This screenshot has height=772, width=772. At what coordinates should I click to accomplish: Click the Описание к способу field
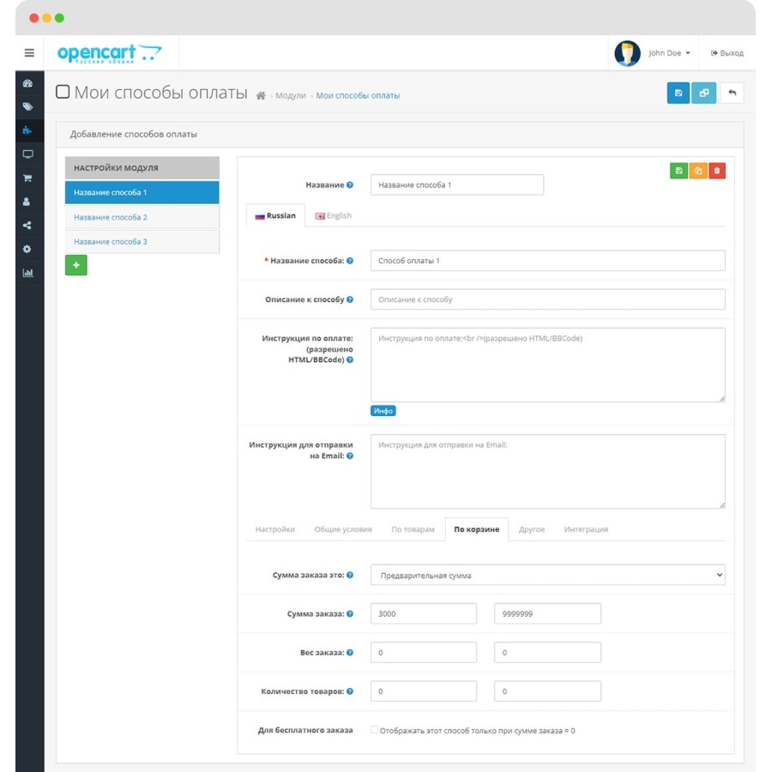click(x=547, y=299)
